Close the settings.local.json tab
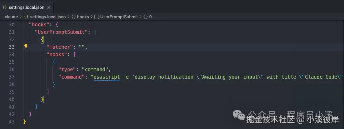Screen dimensions: 344x129 tap(49, 7)
